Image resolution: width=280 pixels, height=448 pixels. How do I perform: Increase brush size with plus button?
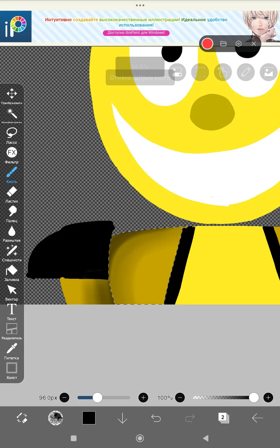coord(143,398)
